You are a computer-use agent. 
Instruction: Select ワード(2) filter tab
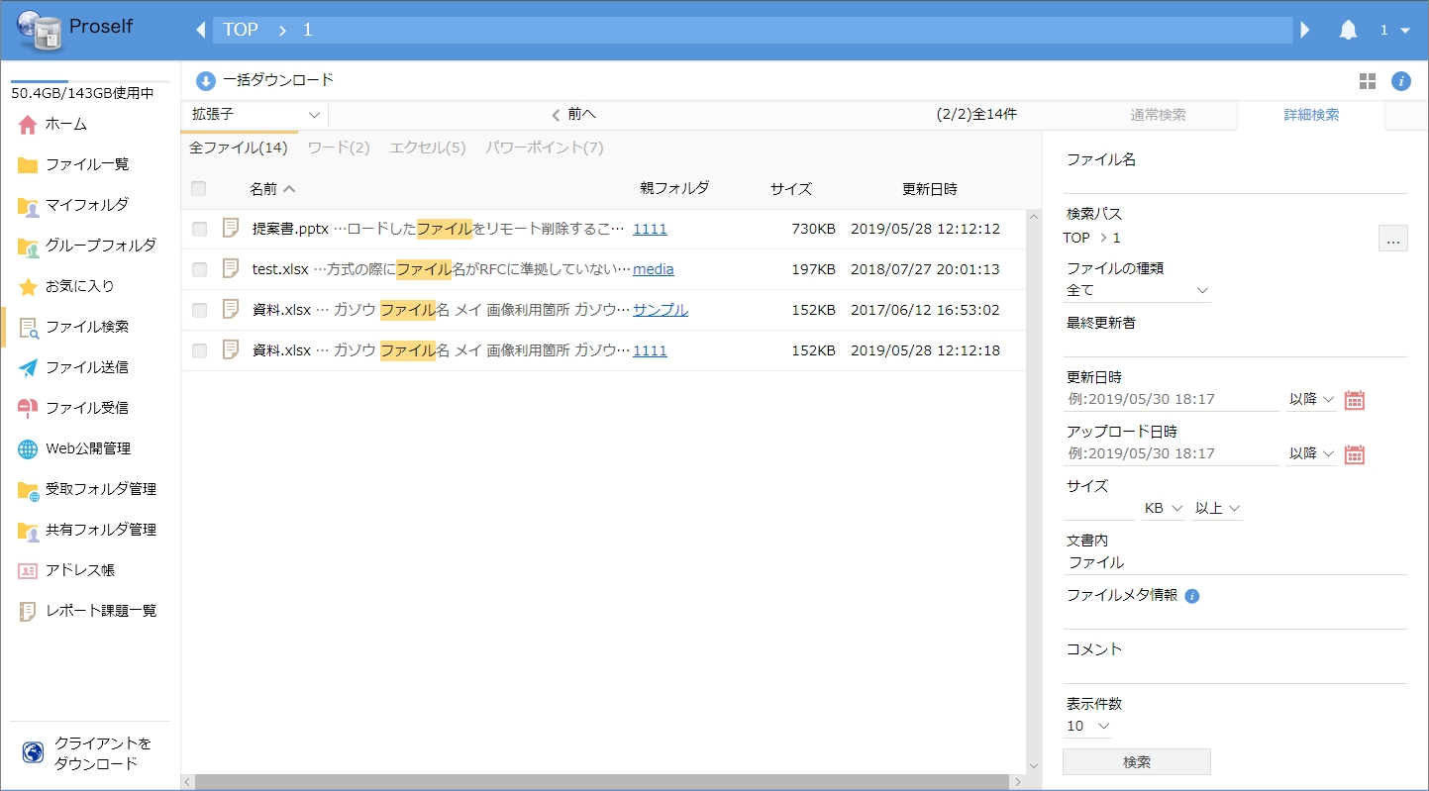click(339, 148)
